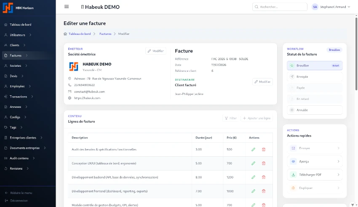Click the HBK Horizon logo

tap(8, 8)
